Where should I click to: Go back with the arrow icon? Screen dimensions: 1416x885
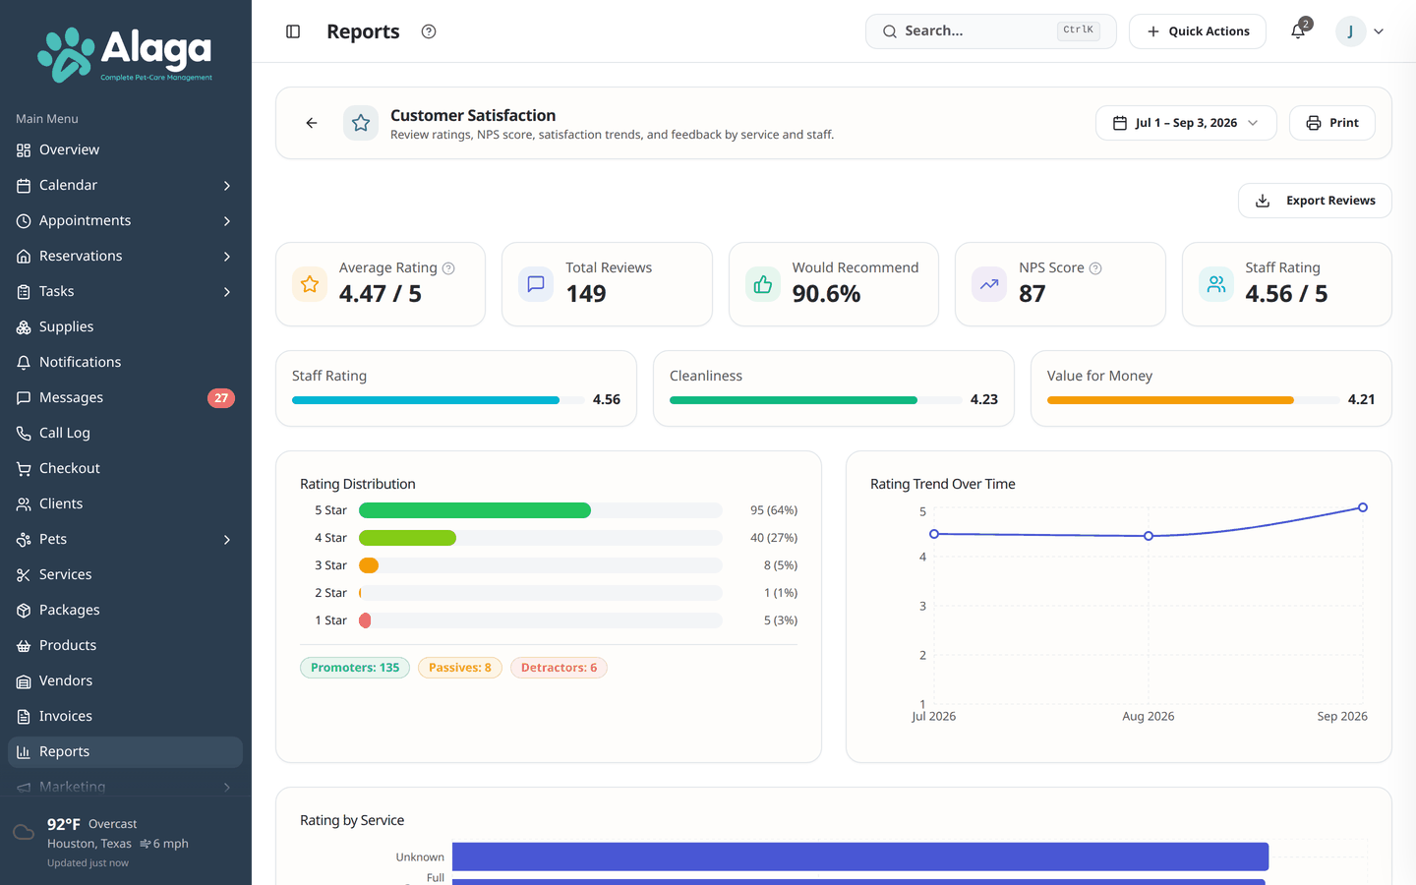click(312, 123)
